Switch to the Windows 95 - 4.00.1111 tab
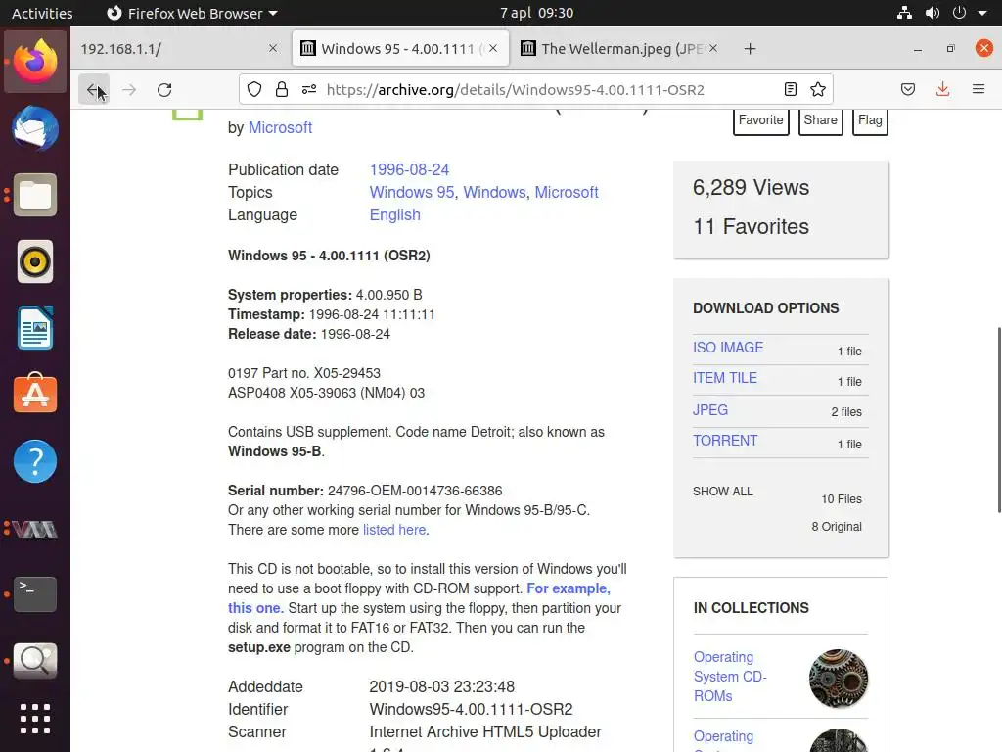The width and height of the screenshot is (1002, 752). tap(400, 49)
